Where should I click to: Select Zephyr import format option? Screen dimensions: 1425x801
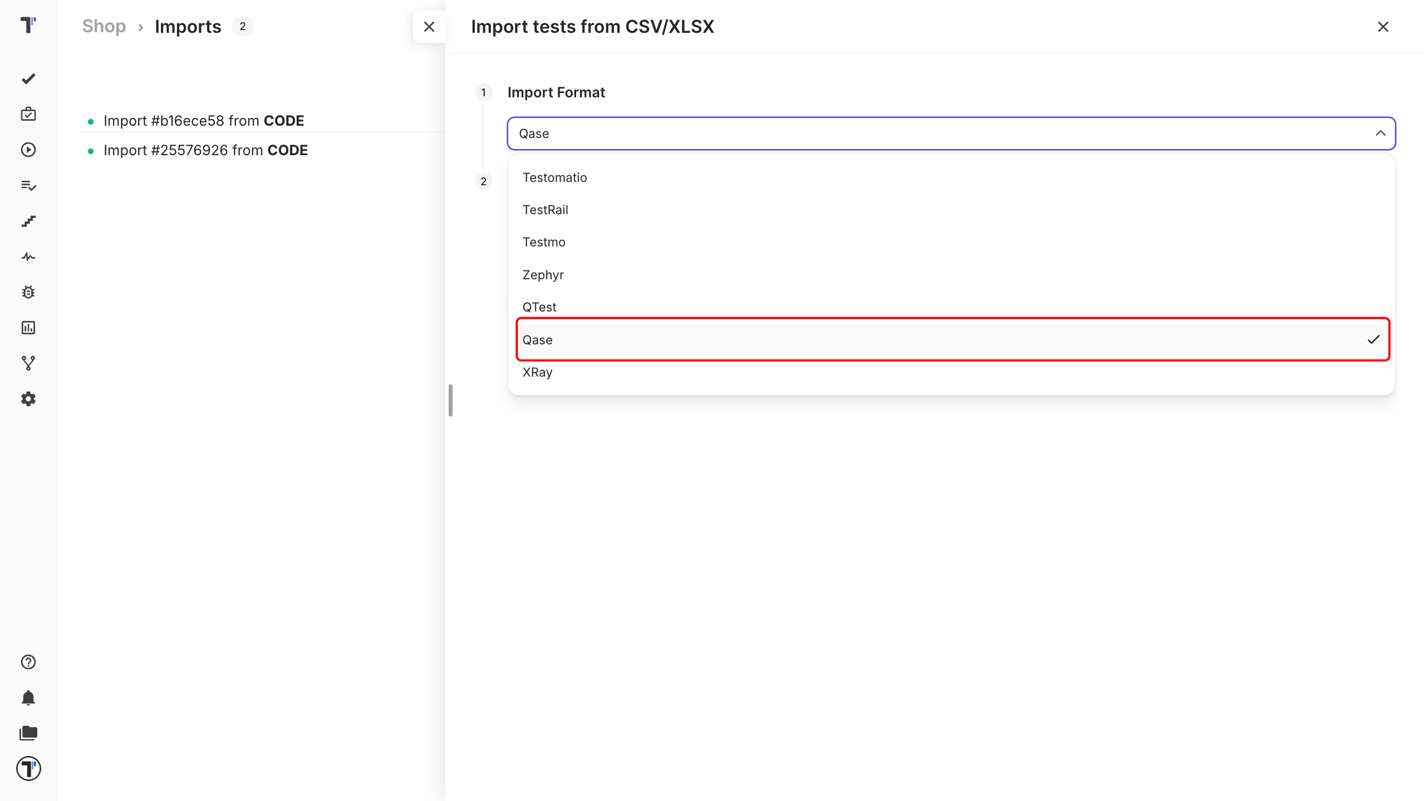coord(951,275)
